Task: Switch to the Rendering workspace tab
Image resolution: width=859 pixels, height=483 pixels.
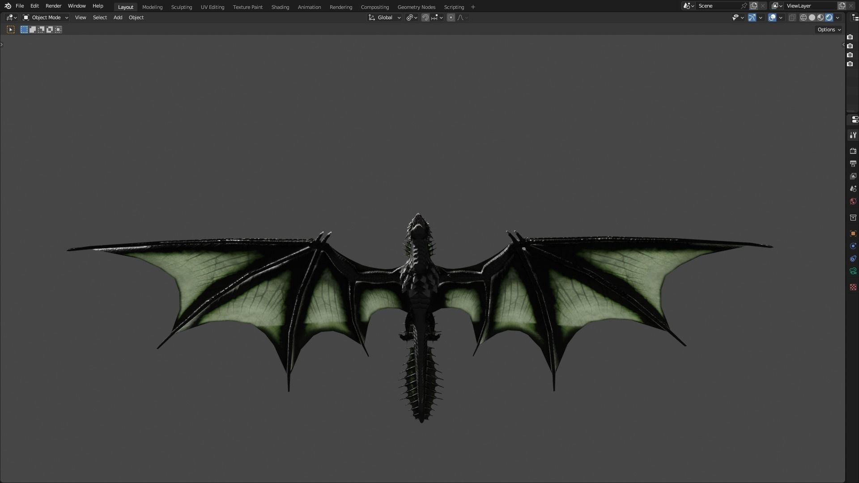Action: pos(341,7)
